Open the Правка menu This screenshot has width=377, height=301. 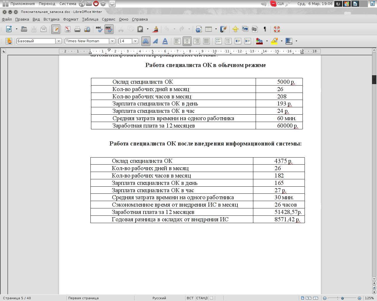[x=22, y=19]
